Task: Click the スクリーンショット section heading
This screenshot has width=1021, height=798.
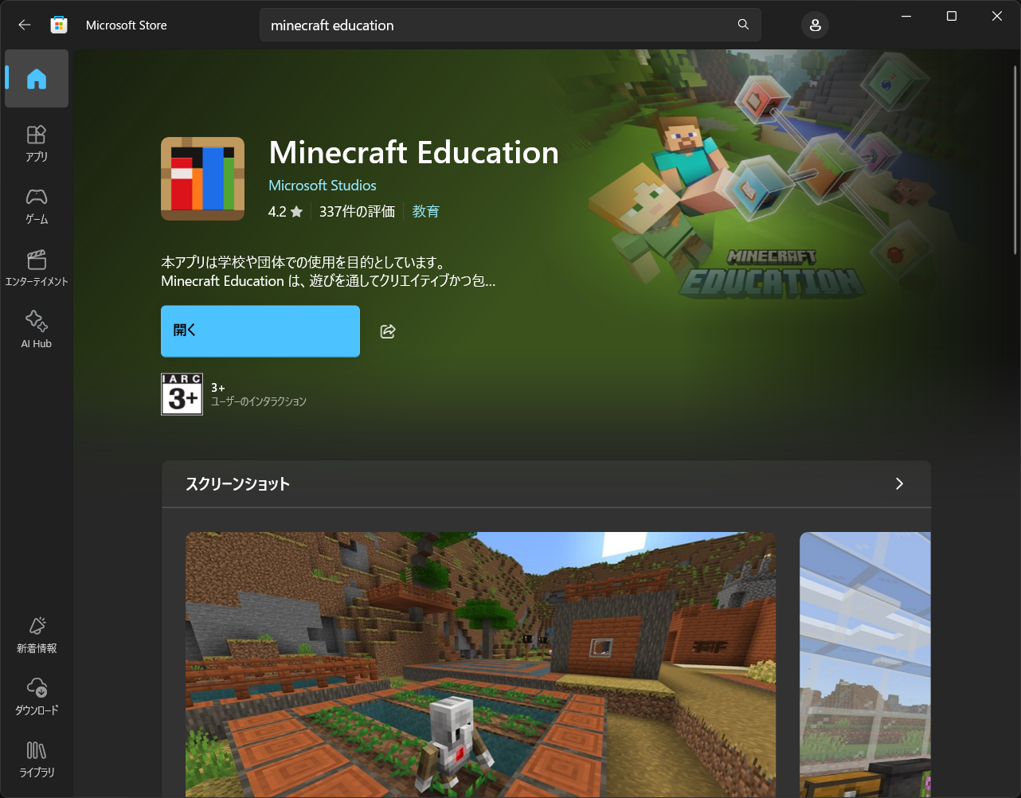Action: tap(237, 484)
